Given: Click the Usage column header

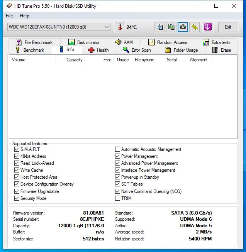Looking at the screenshot, I should pyautogui.click(x=122, y=60).
